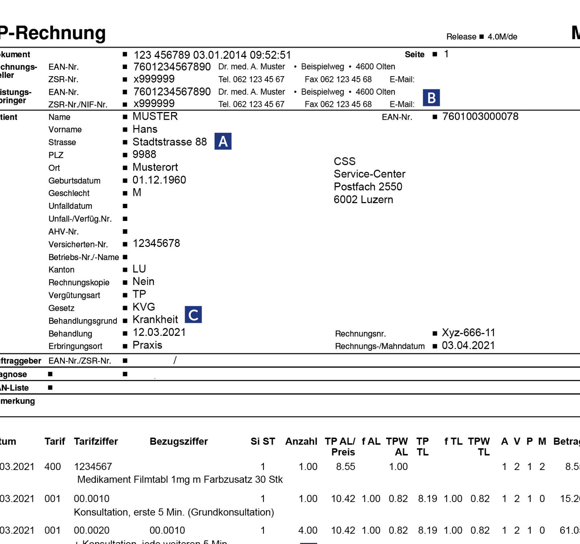Click the "EAN-Nr./ZSR-Nr." label
Image resolution: width=580 pixels, height=544 pixels.
point(80,361)
